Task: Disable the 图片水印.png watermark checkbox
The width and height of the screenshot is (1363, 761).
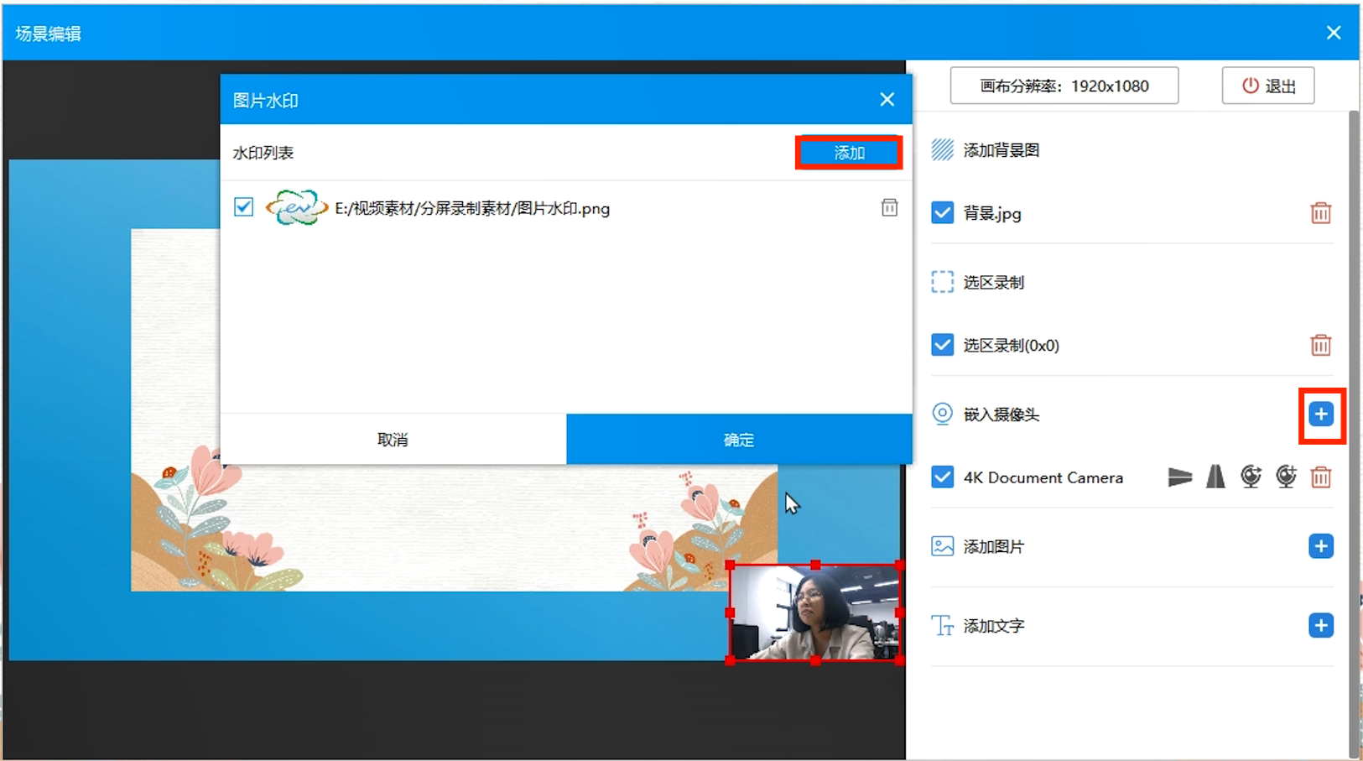Action: (x=243, y=207)
